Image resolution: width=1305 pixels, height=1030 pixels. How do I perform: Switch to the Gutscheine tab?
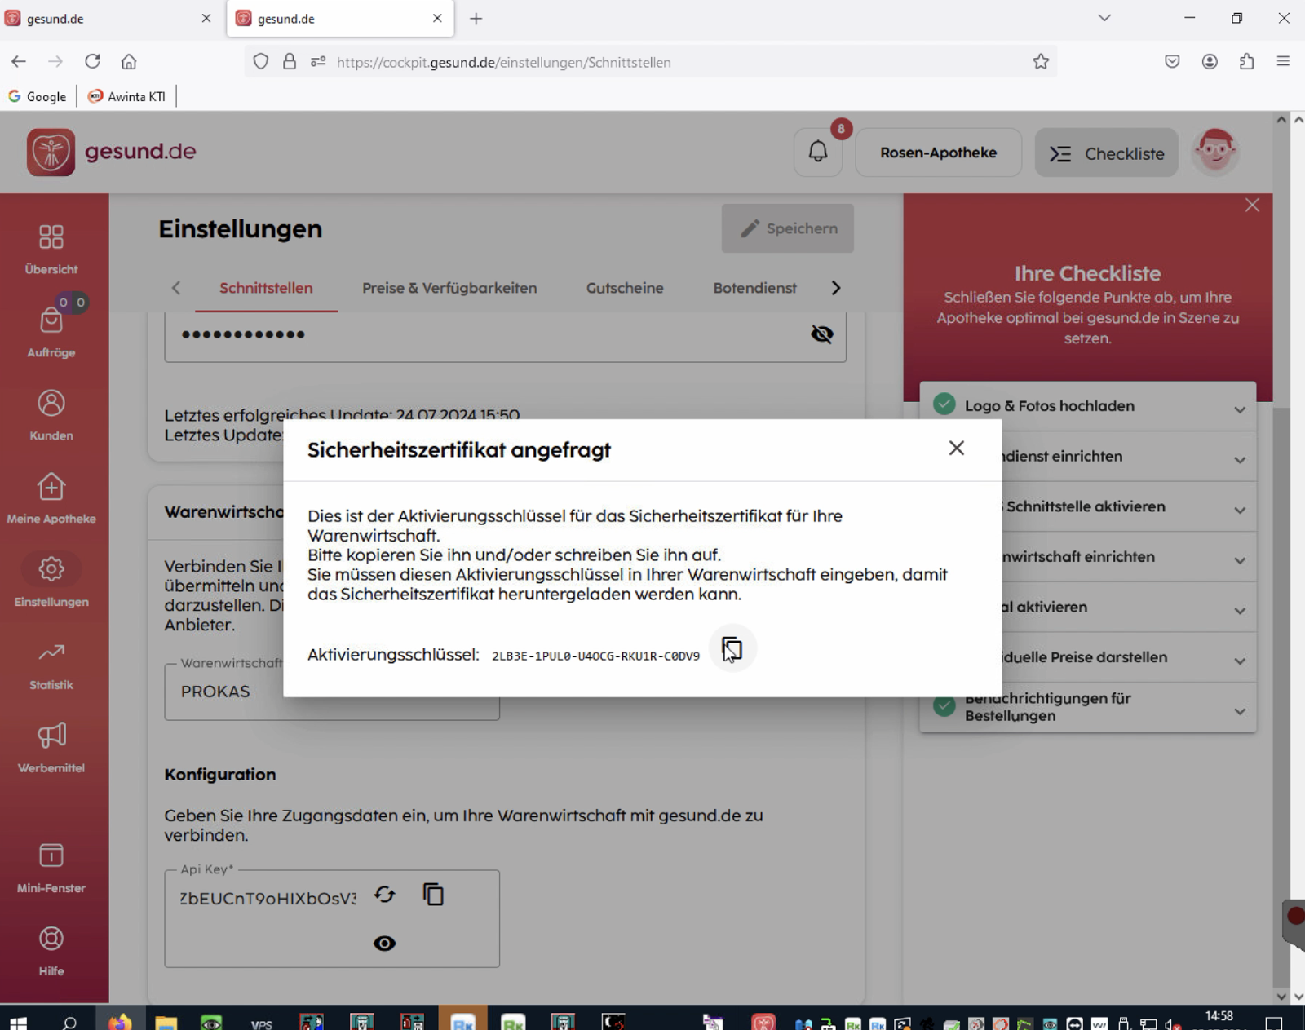(x=625, y=288)
